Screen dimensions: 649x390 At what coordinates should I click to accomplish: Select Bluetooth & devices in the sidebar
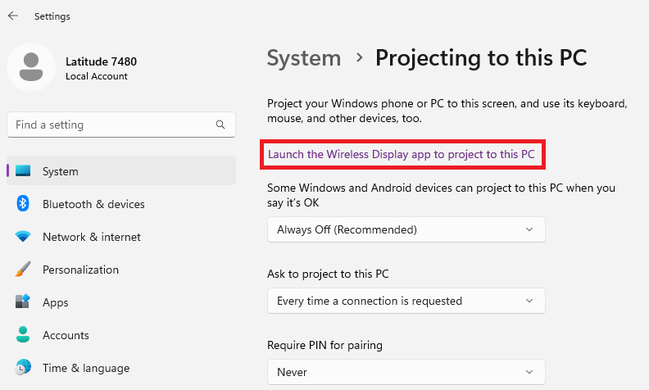pyautogui.click(x=93, y=204)
